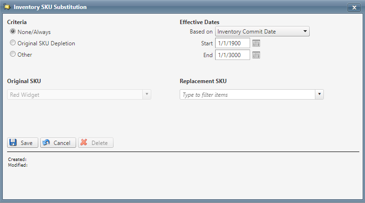This screenshot has width=365, height=203.
Task: Expand the Based on Inventory Commit Date dropdown
Action: [305, 31]
